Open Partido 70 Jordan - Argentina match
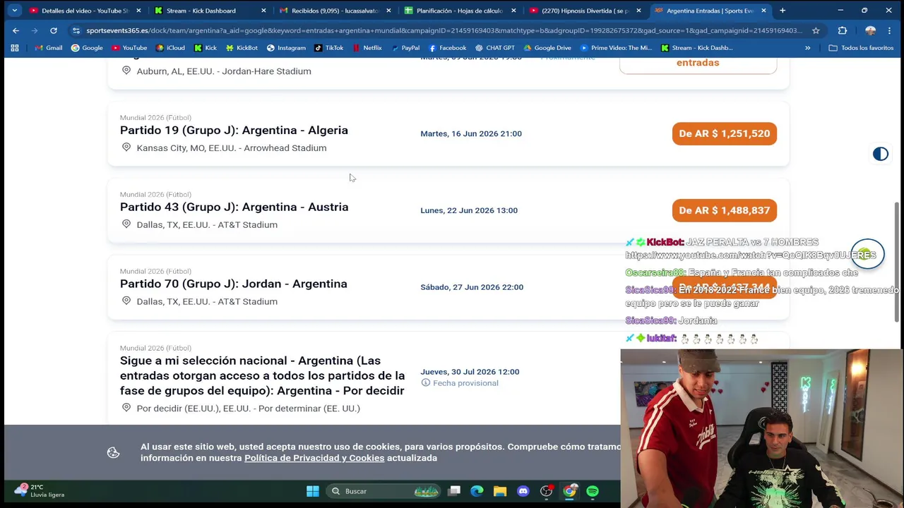The image size is (904, 508). click(234, 284)
